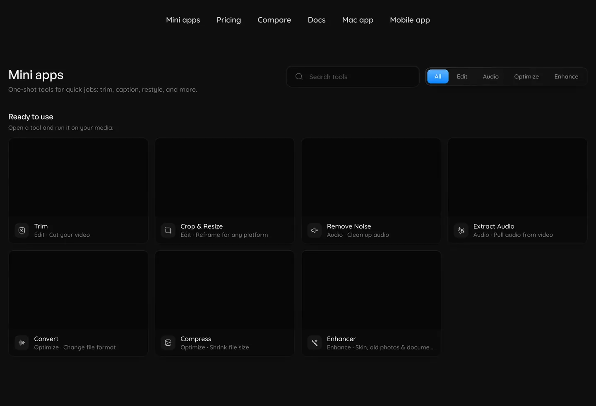The height and width of the screenshot is (406, 596).
Task: Visit the Mobile app page
Action: (x=410, y=20)
